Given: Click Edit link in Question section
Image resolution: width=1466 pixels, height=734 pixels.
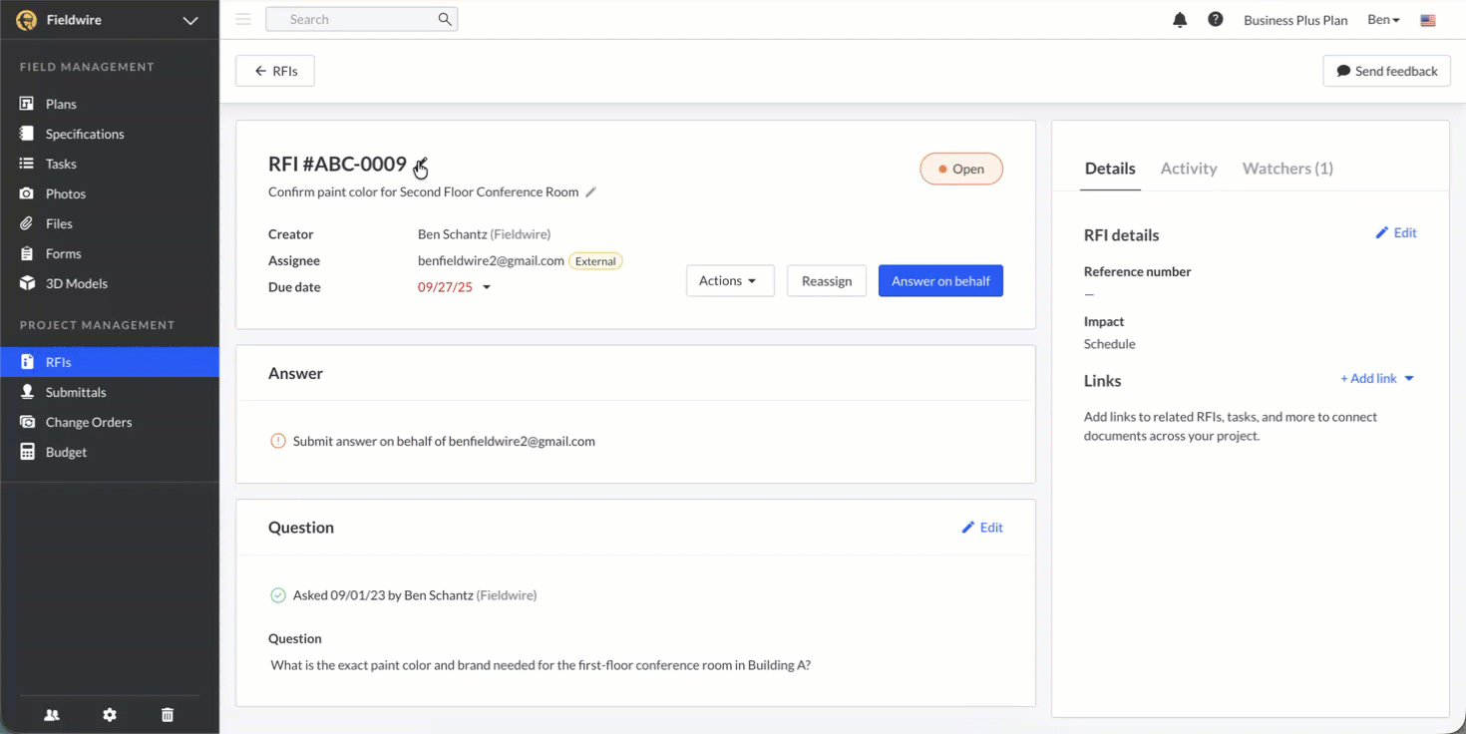Looking at the screenshot, I should point(982,528).
